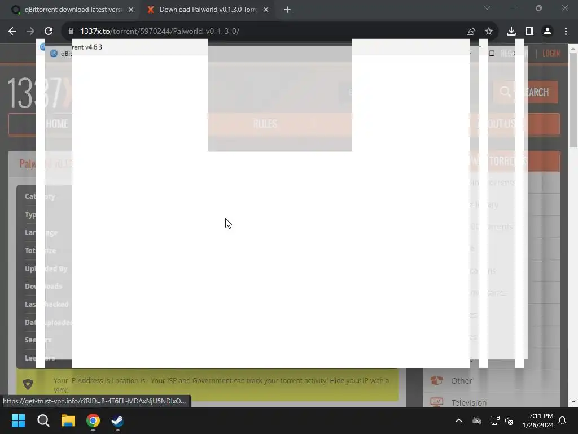The height and width of the screenshot is (434, 578).
Task: Open the tab search chevron
Action: (x=487, y=8)
